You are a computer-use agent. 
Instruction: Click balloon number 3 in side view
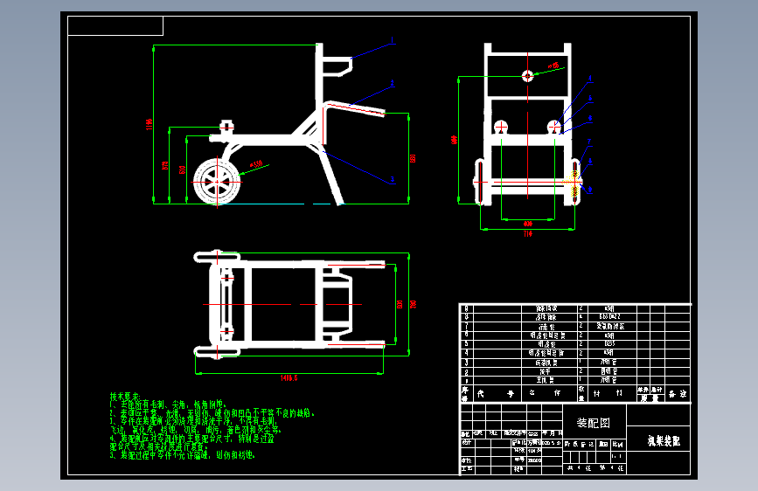coord(392,179)
